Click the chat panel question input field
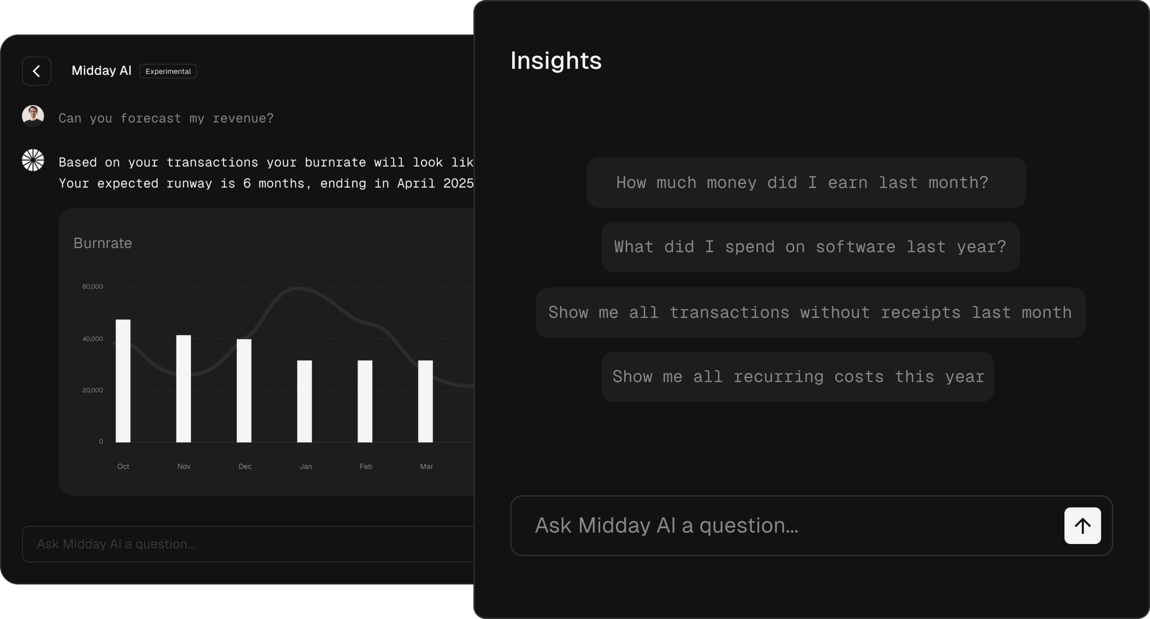1150x619 pixels. click(115, 544)
